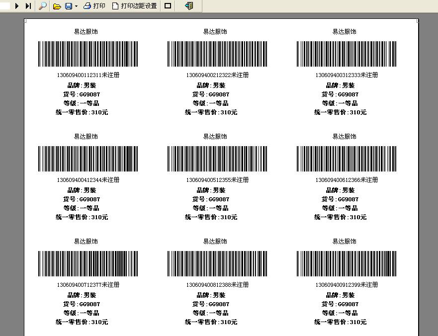The height and width of the screenshot is (336, 438).
Task: Expand the save dropdown arrow
Action: 76,6
